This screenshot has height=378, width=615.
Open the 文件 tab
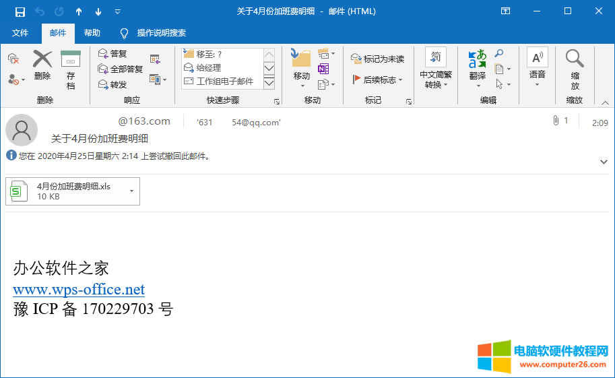click(20, 33)
